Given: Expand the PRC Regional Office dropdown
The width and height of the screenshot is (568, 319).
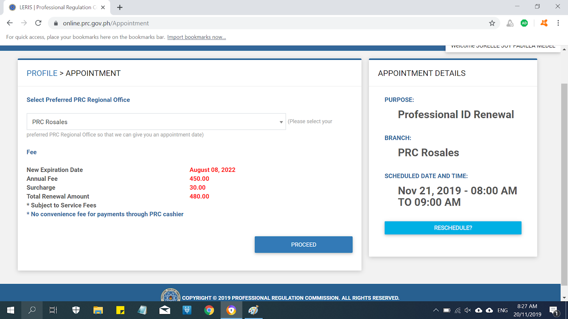Looking at the screenshot, I should pyautogui.click(x=280, y=122).
